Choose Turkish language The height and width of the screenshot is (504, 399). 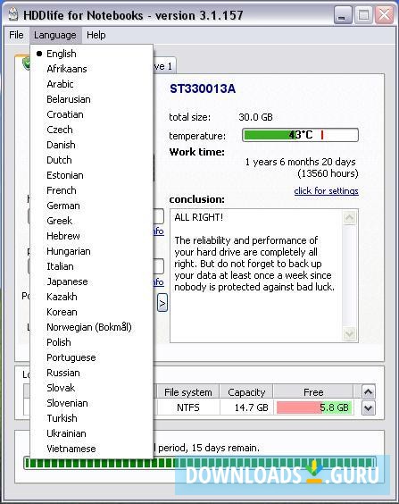click(91, 418)
